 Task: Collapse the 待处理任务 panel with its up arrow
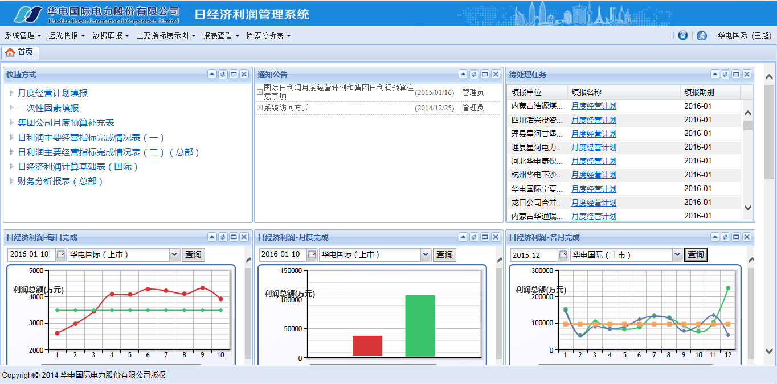pyautogui.click(x=715, y=75)
